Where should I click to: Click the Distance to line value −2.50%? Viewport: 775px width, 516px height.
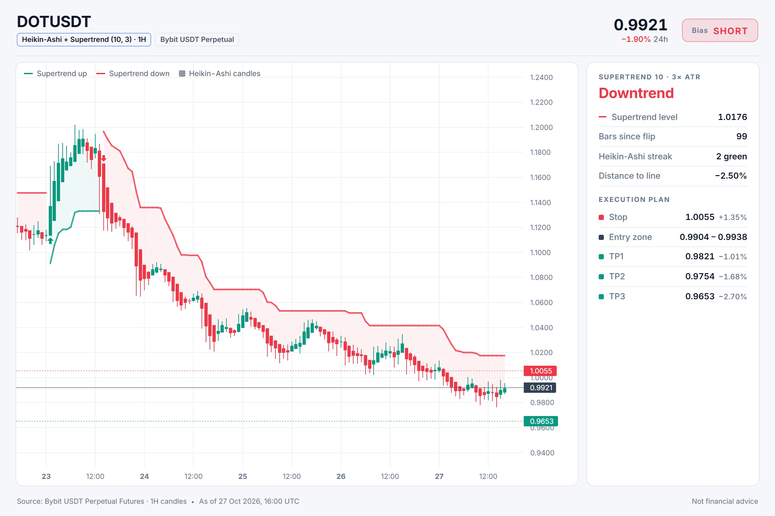click(730, 176)
